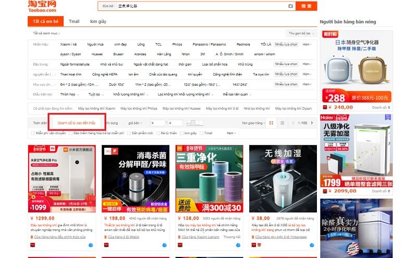Filter by Xiaomi brand
417x258 pixels.
pos(68,44)
